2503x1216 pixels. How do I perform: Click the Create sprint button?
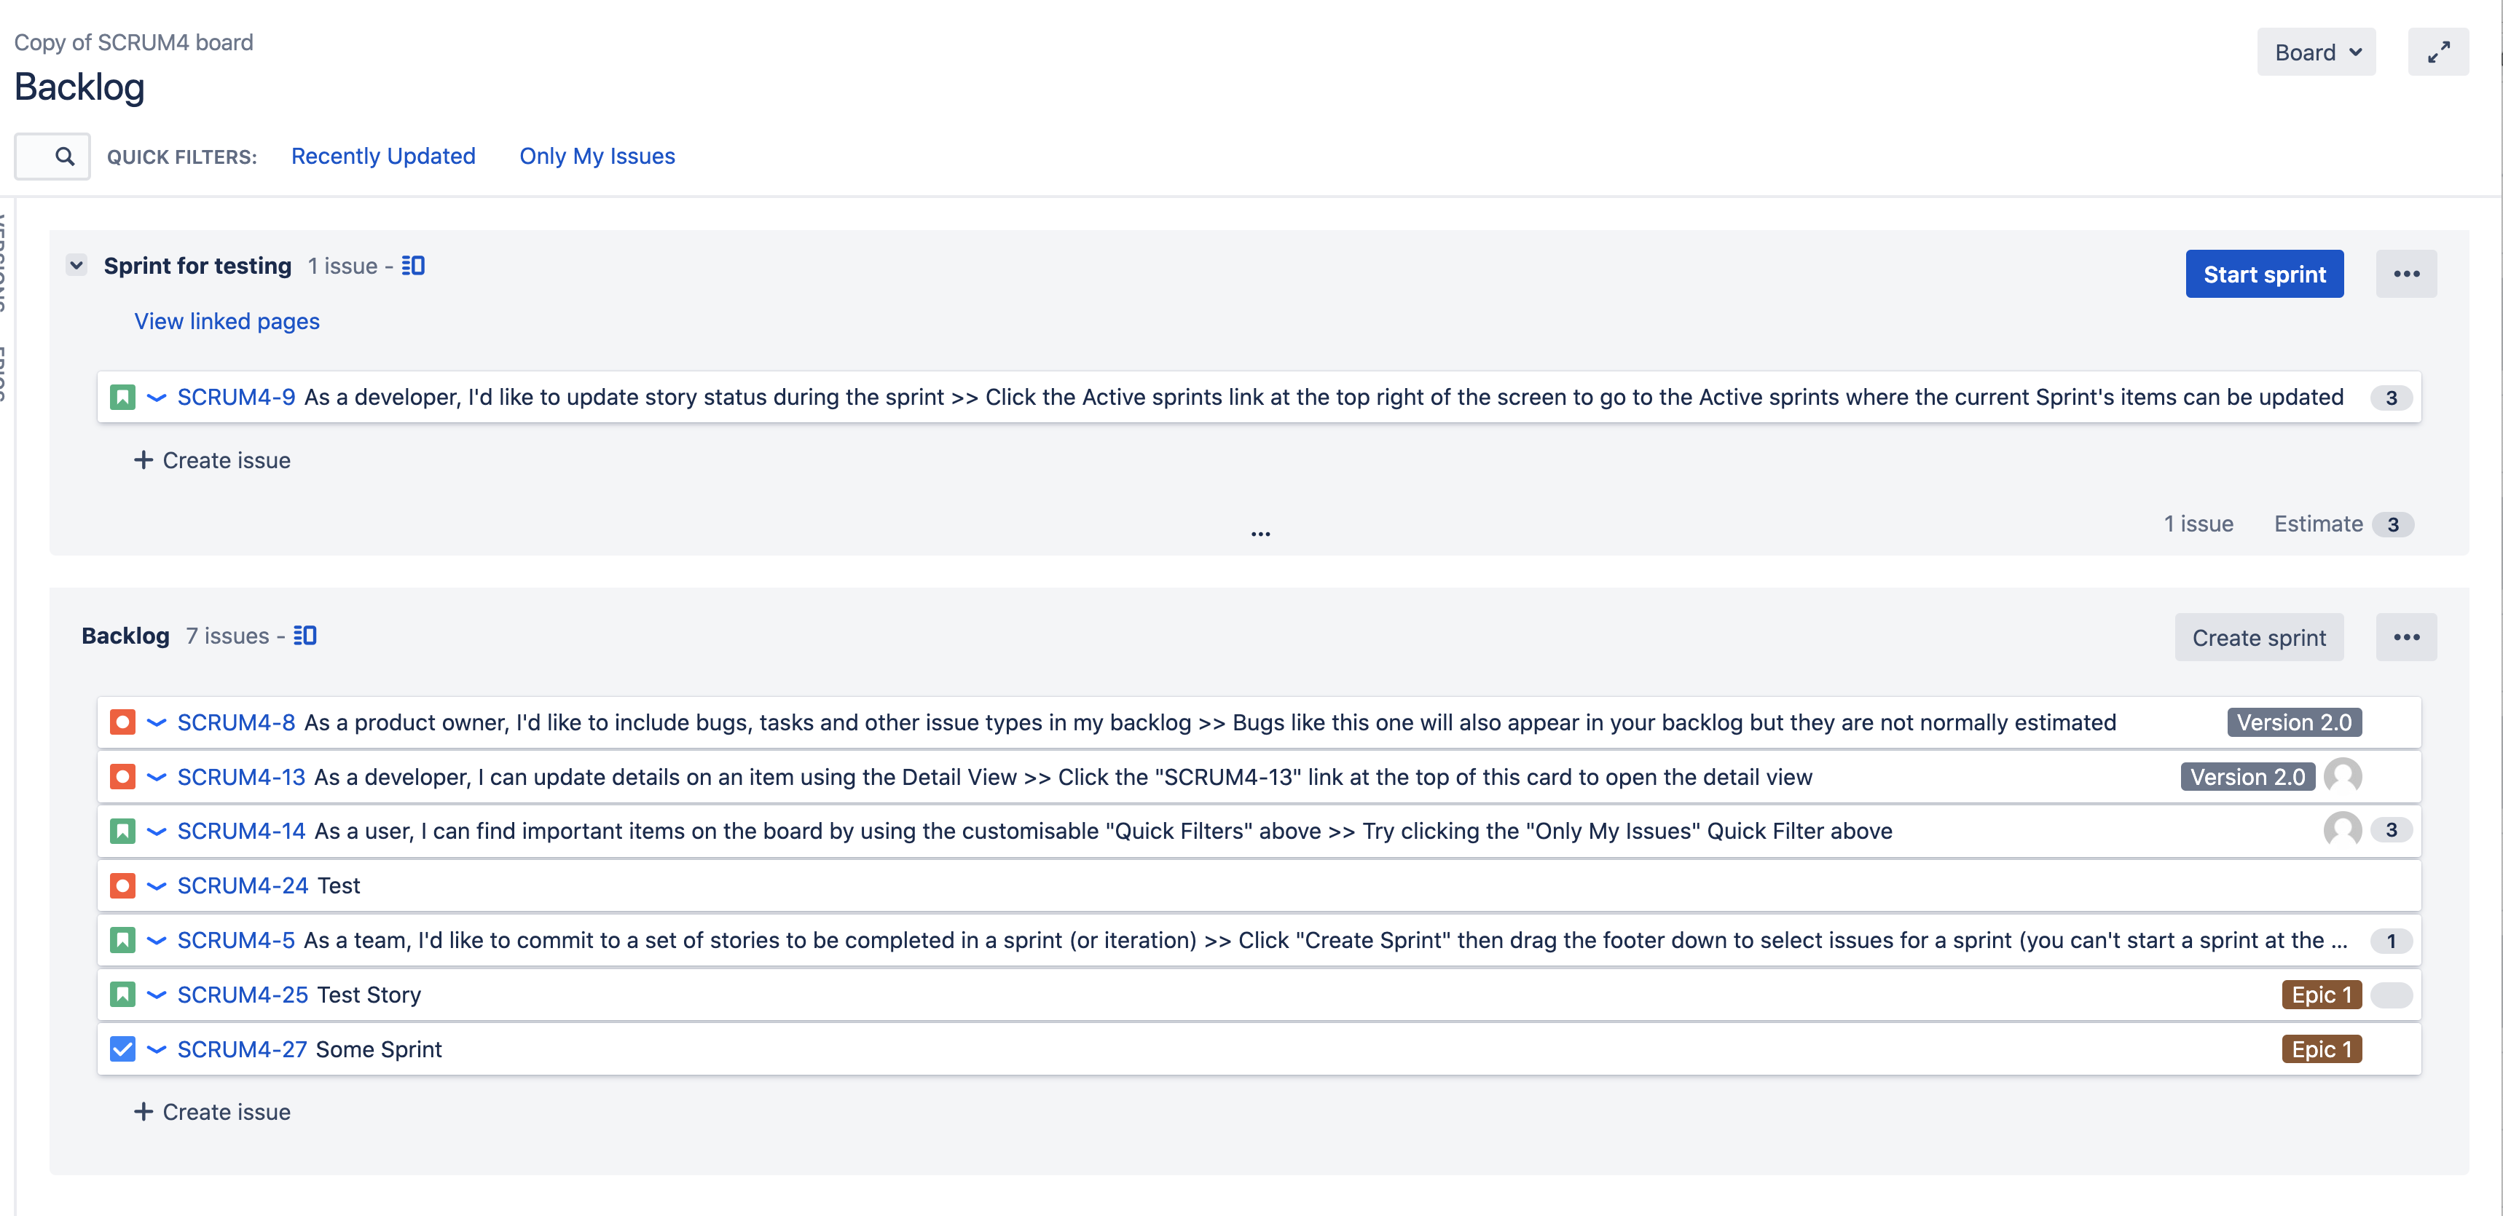tap(2258, 637)
